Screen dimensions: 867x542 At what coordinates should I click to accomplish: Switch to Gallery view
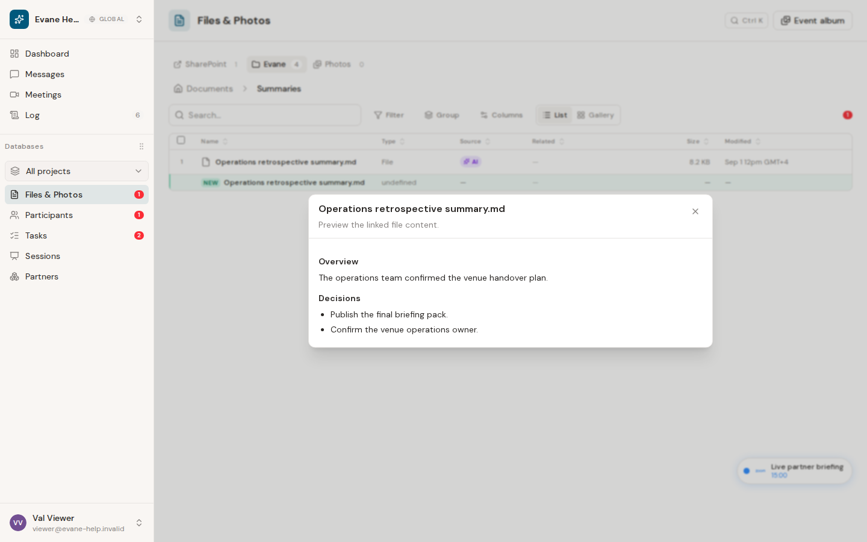point(595,115)
